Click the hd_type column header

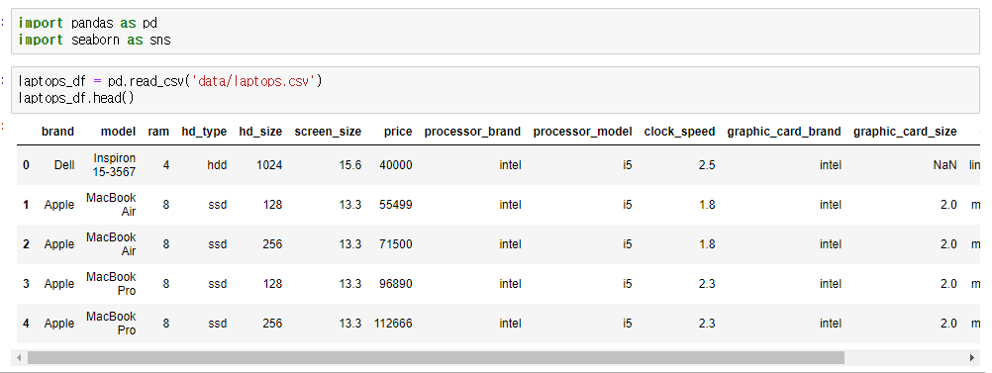(204, 132)
